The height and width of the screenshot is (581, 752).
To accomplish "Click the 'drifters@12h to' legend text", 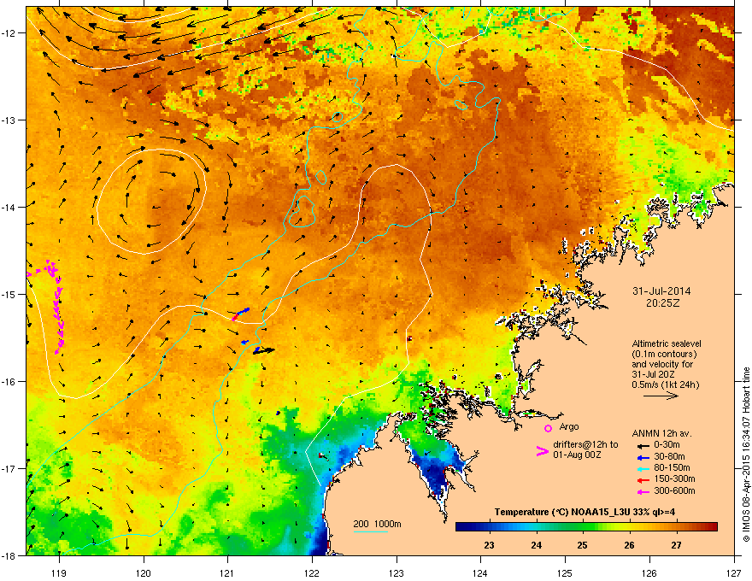I will tap(585, 445).
